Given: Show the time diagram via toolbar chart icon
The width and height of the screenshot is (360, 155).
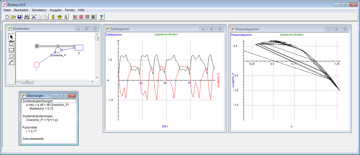Looking at the screenshot, I should pos(75,17).
